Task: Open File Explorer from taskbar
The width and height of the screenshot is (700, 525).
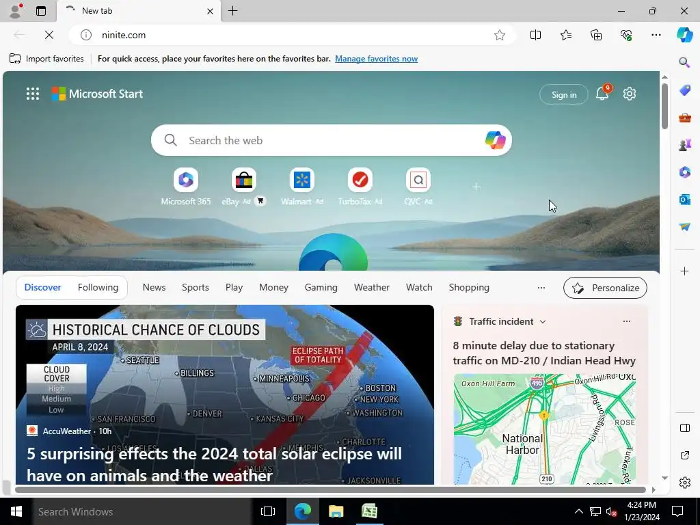Action: click(336, 511)
